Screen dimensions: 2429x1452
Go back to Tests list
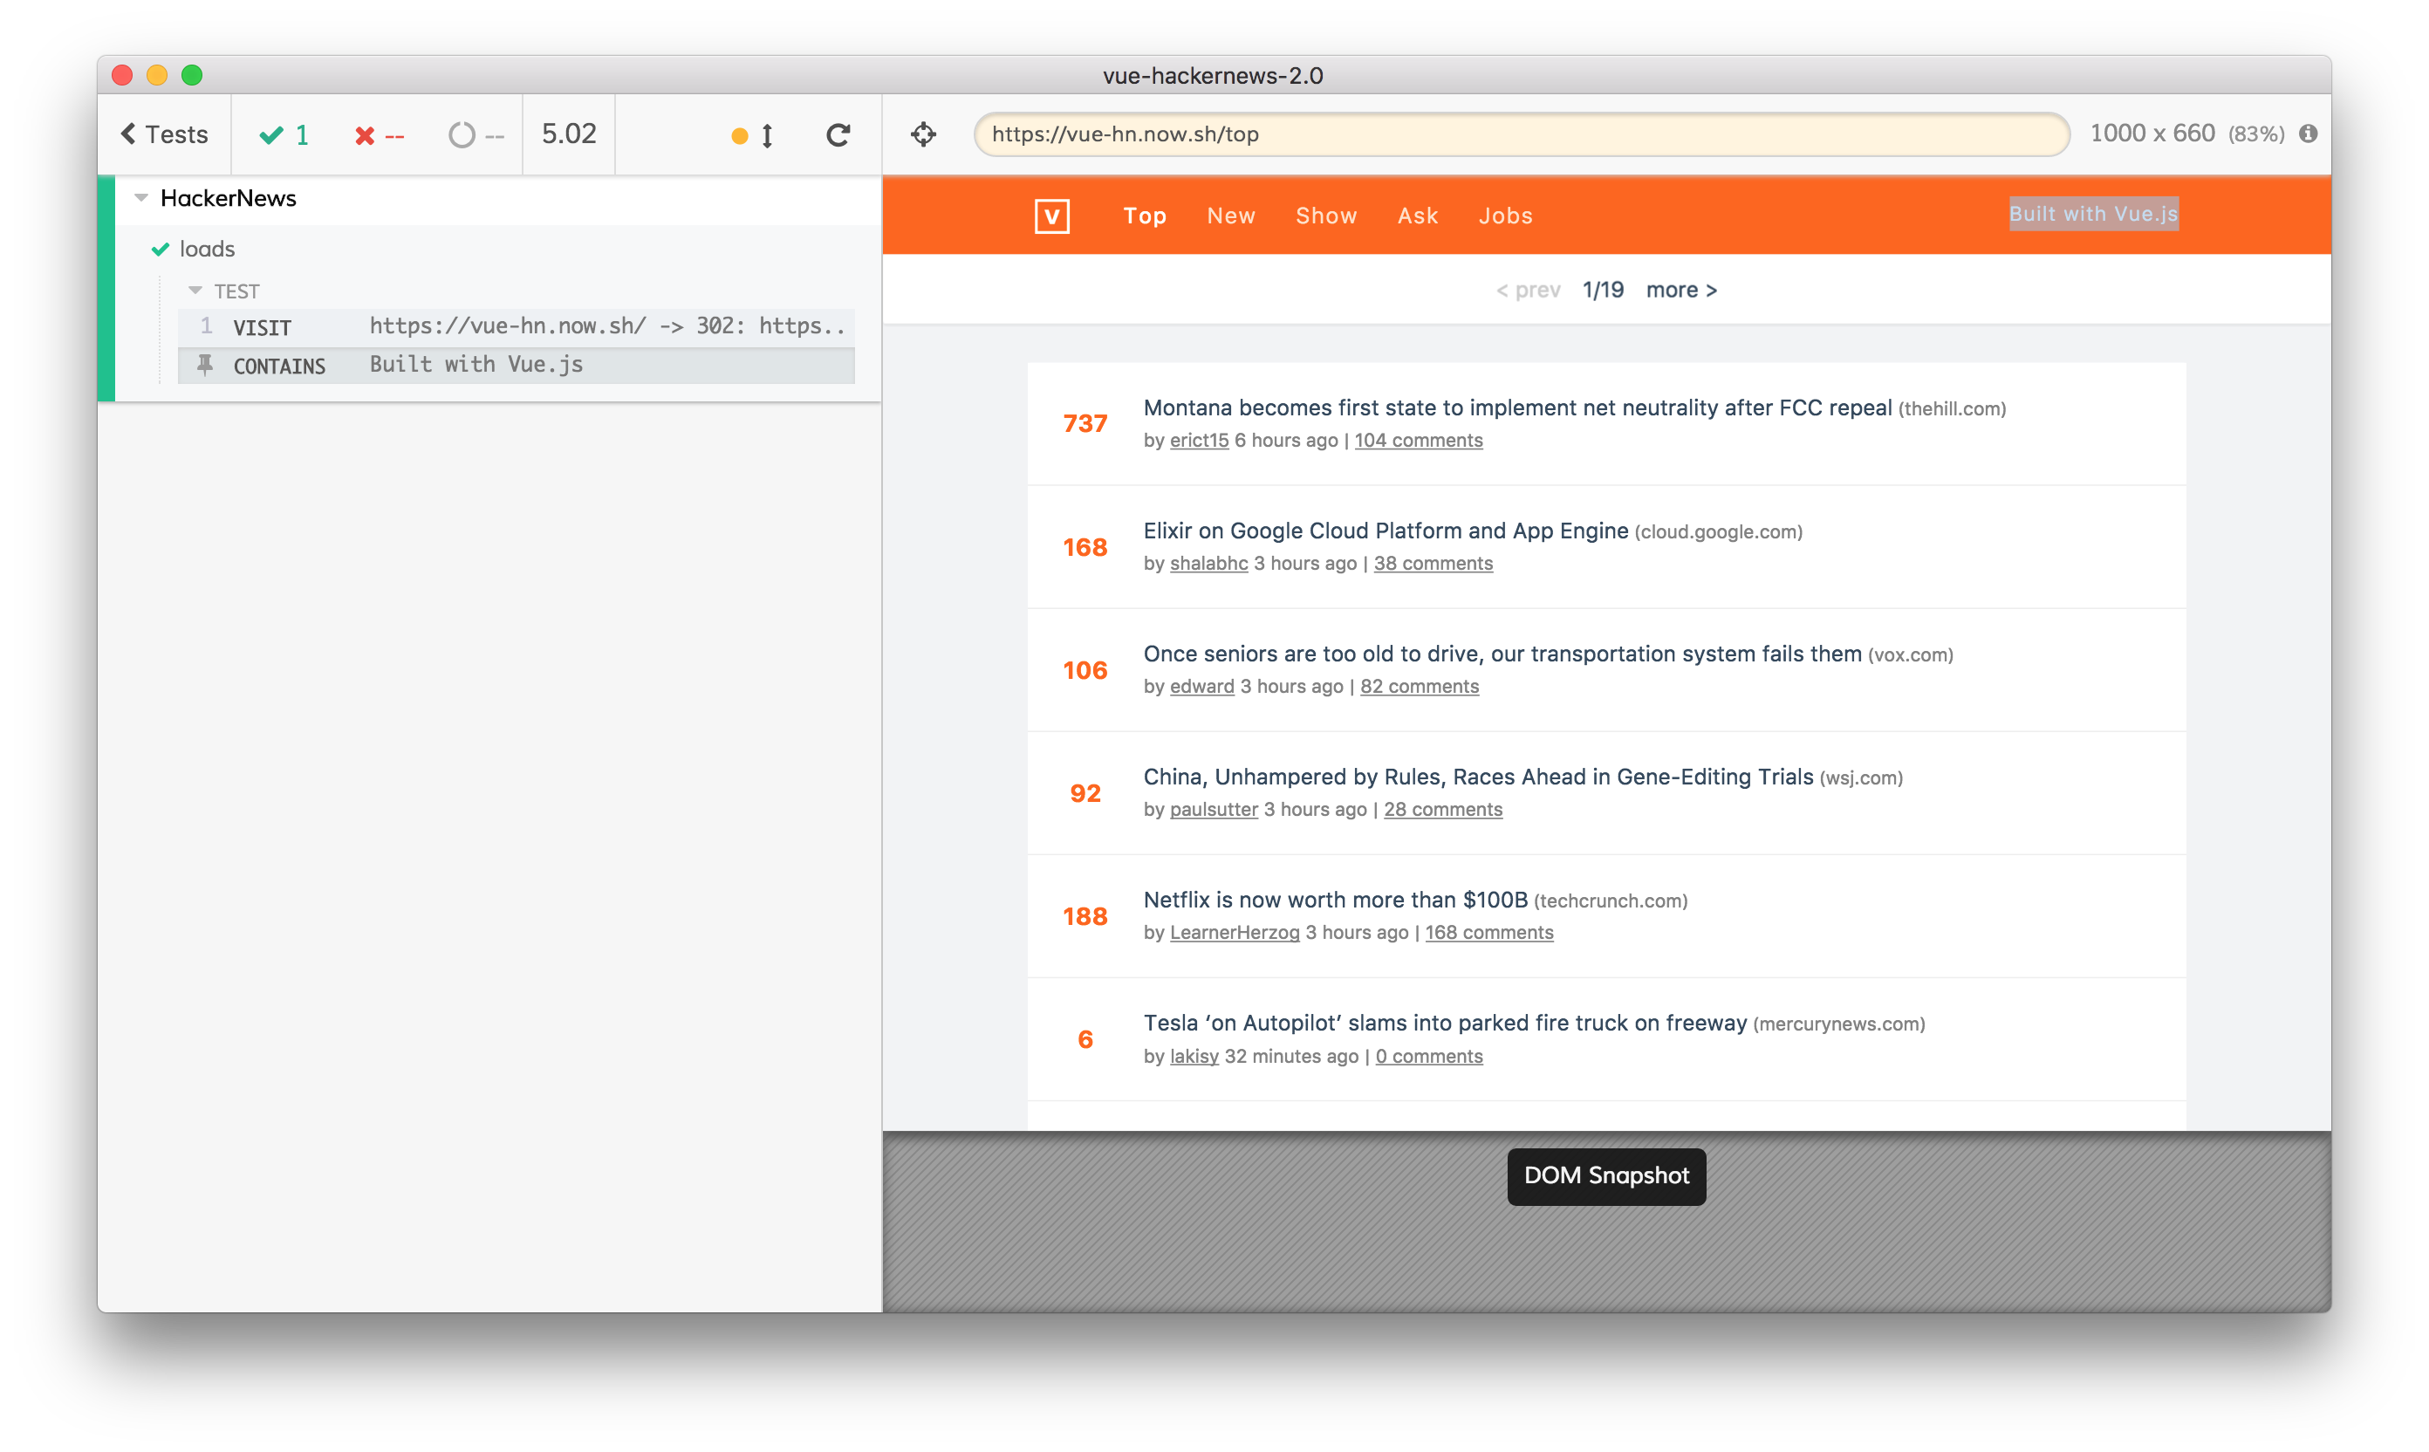[164, 134]
